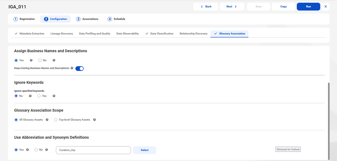Viewport: 337px width, 161px height.
Task: Open help icon beside Yes under Abbreviation and Synonym
Action: 27,150
